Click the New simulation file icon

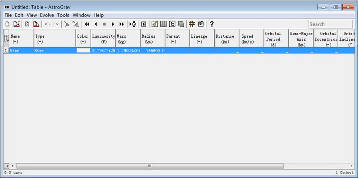pyautogui.click(x=8, y=24)
